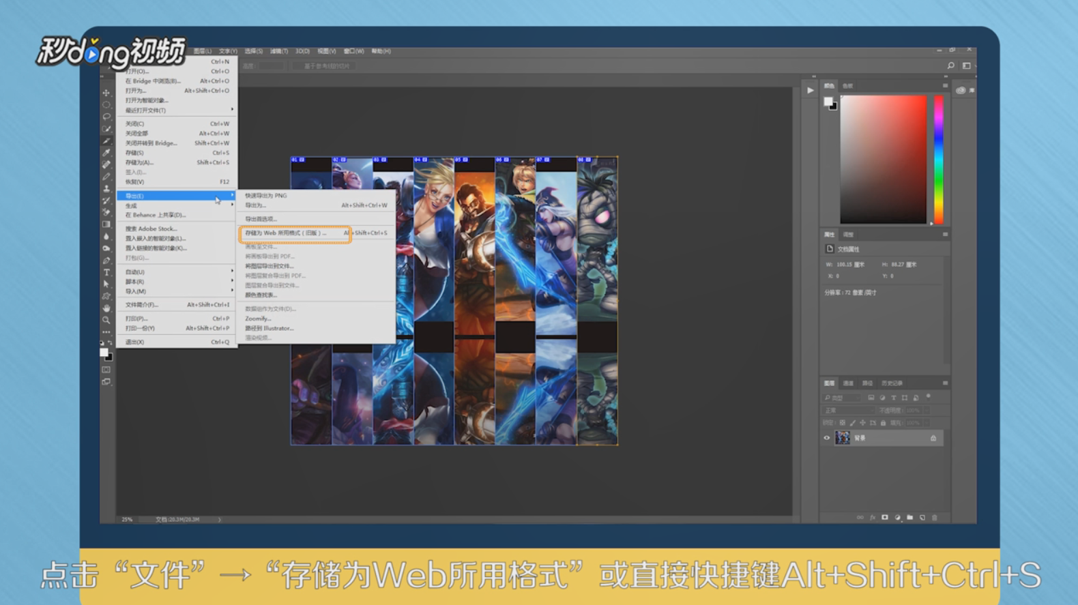Select the Move tool in the toolbar
The image size is (1078, 605).
click(x=106, y=93)
